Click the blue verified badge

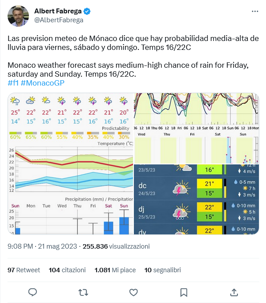click(x=87, y=11)
